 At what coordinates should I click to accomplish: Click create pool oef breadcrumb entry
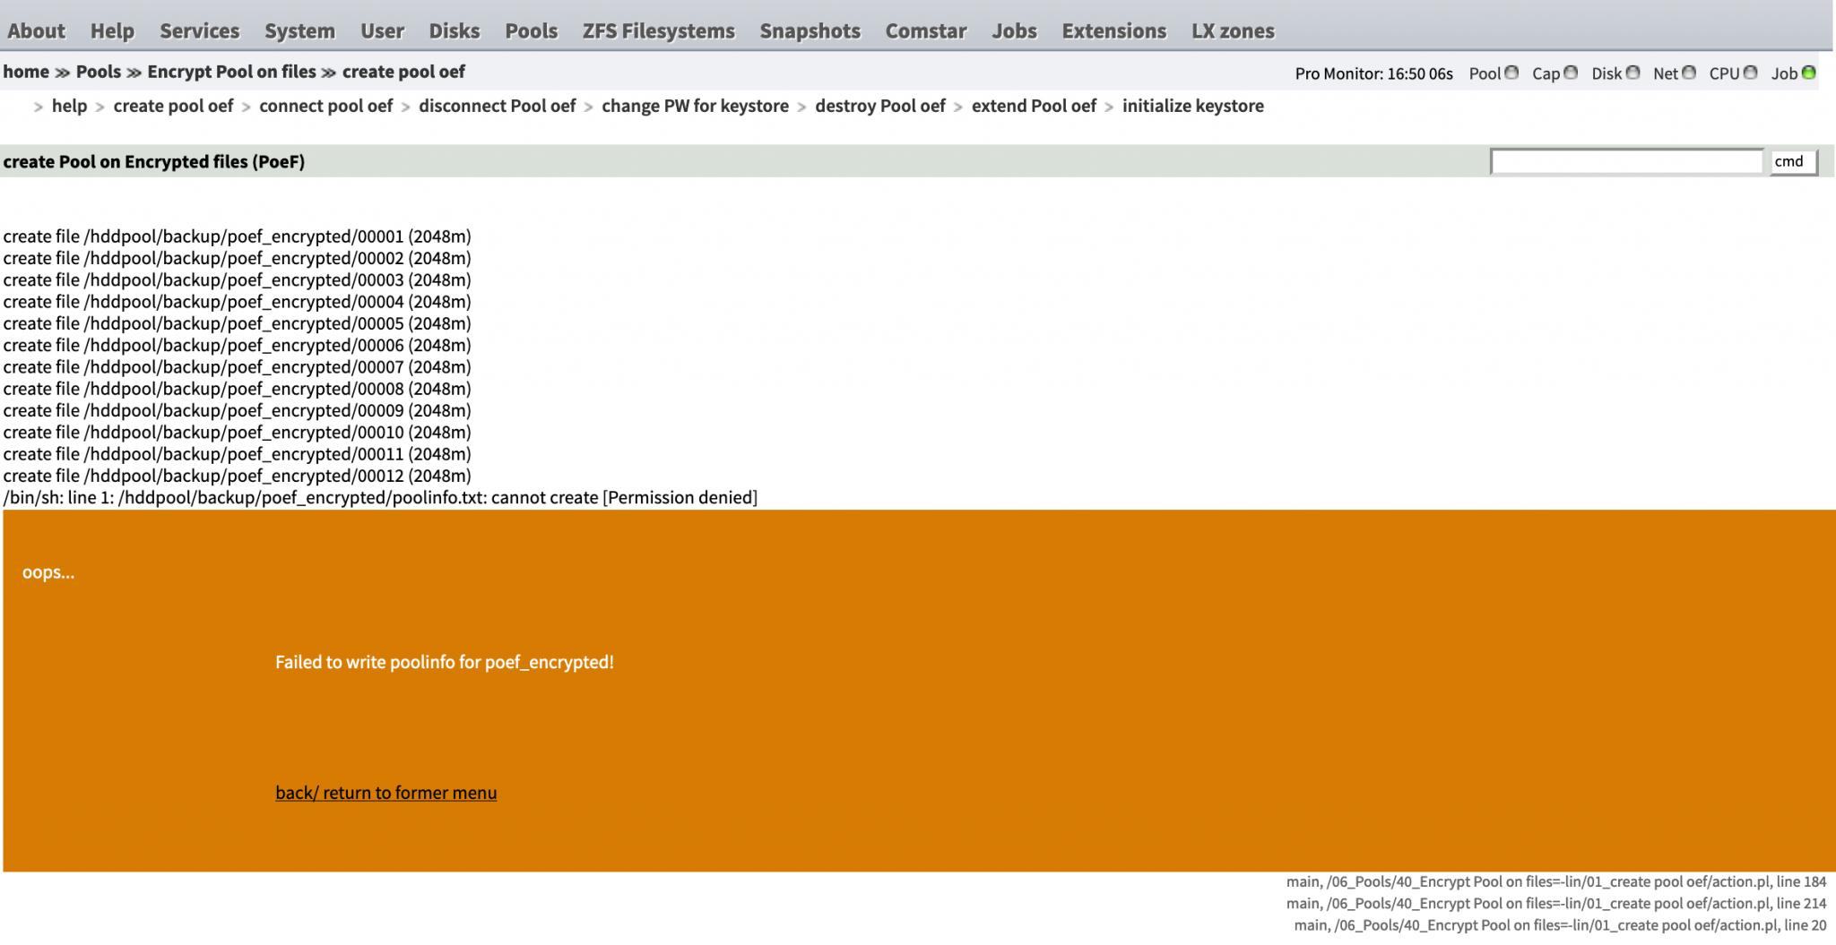coord(403,72)
